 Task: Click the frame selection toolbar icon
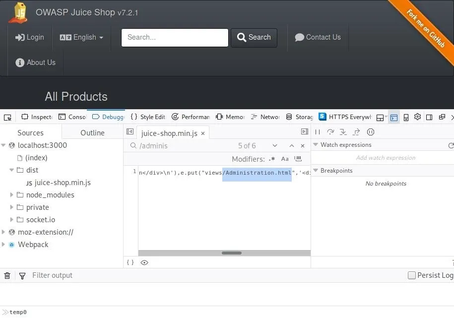[x=380, y=118]
